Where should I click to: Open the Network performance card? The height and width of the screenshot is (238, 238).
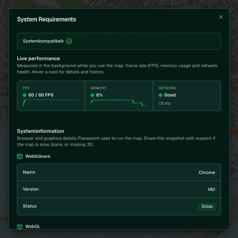click(187, 96)
